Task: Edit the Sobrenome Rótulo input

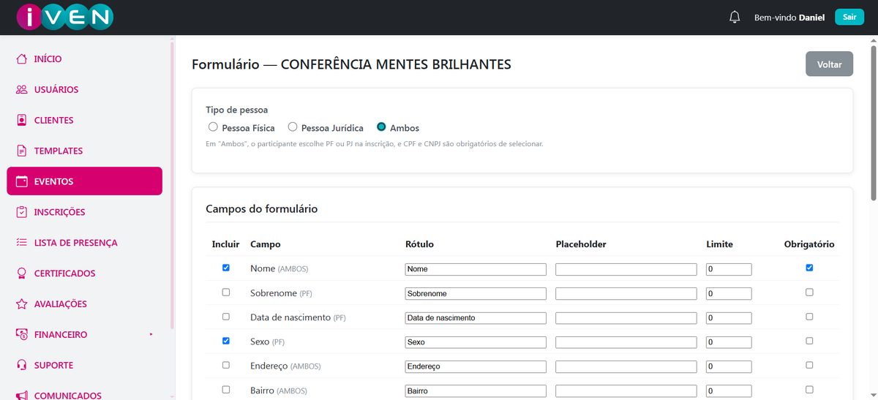Action: click(476, 293)
